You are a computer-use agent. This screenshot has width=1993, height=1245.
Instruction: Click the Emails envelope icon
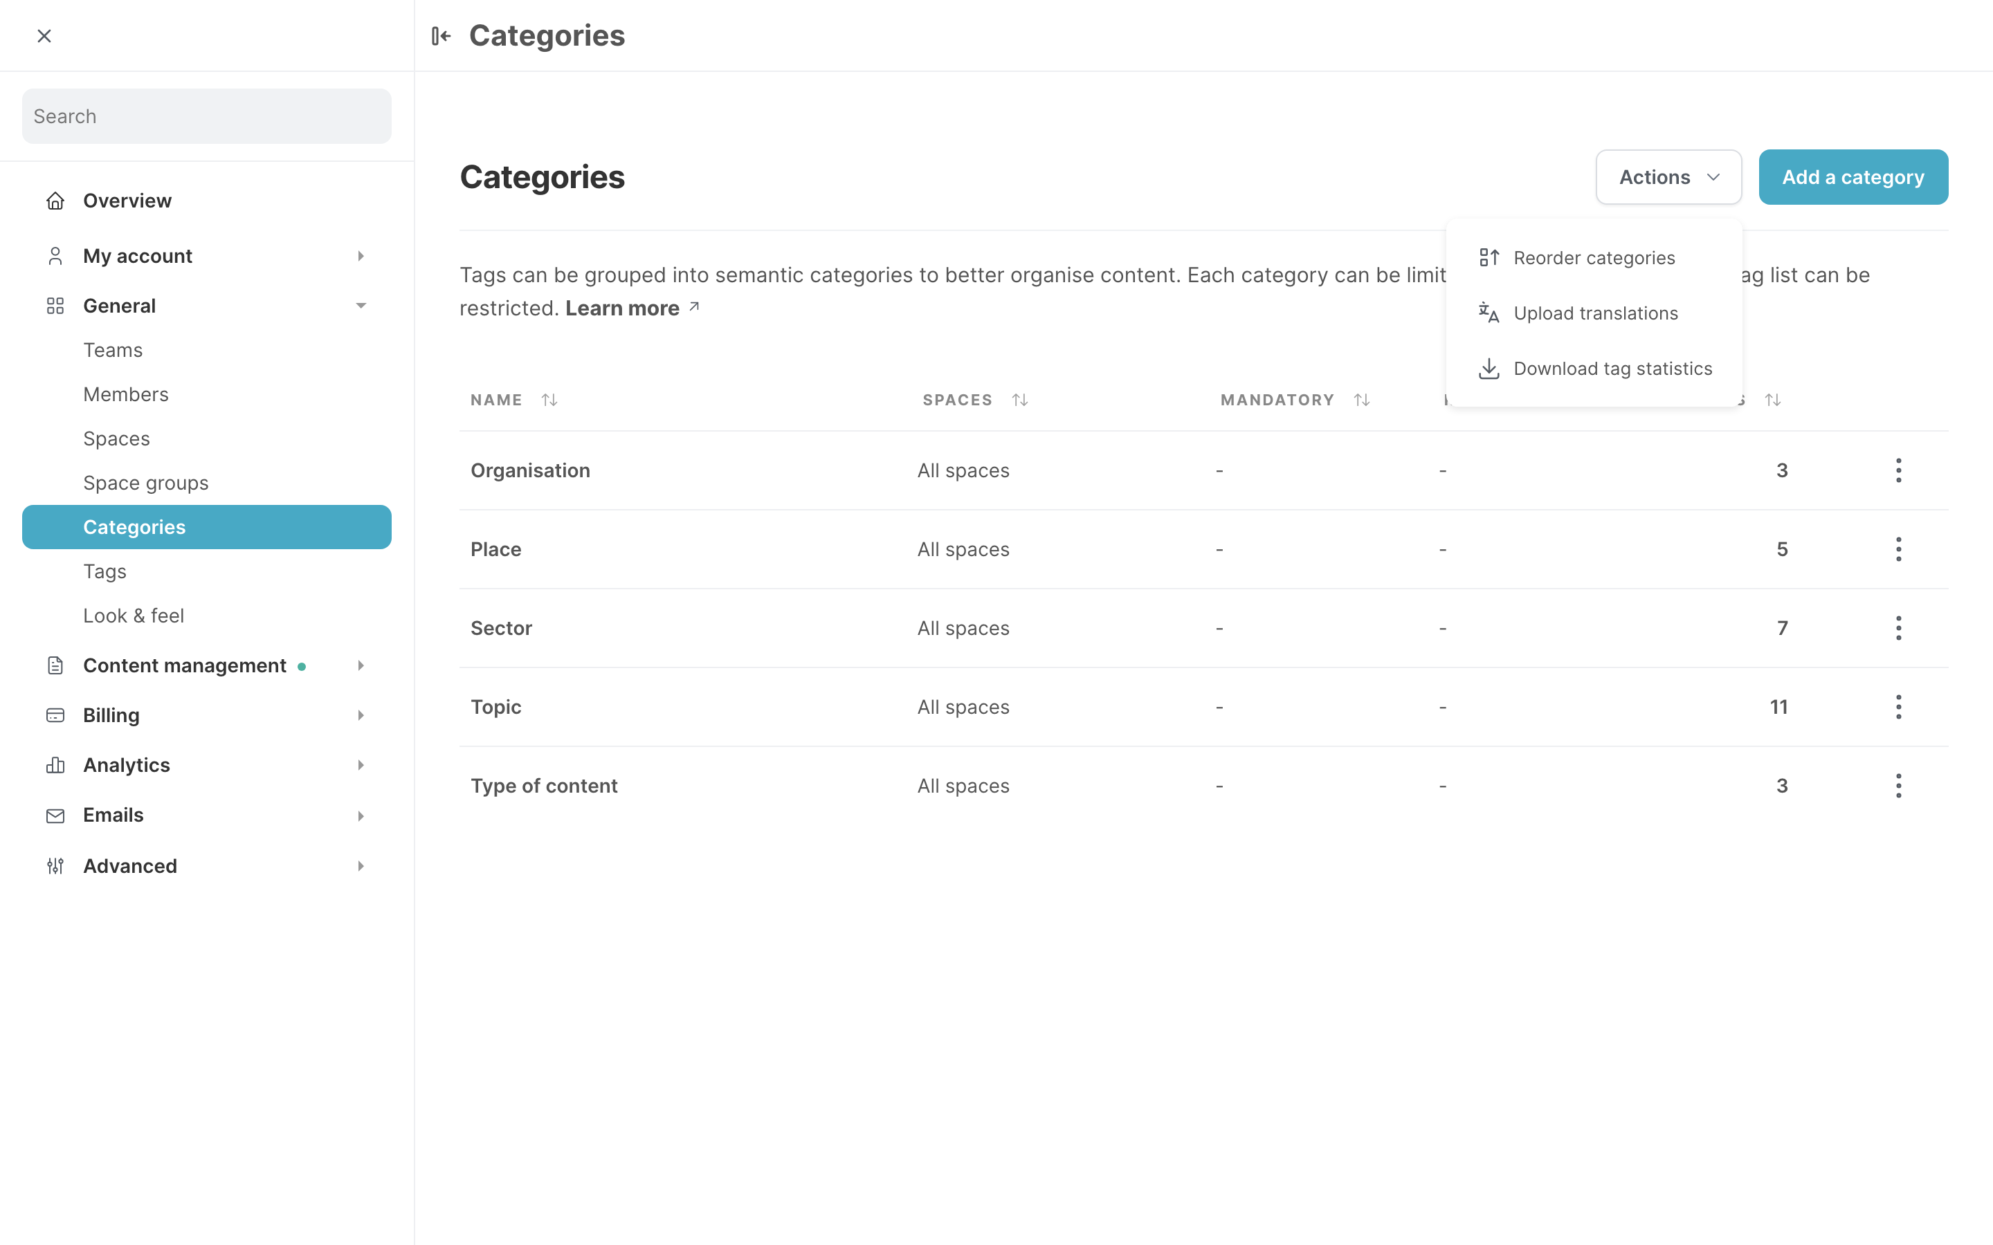[55, 815]
